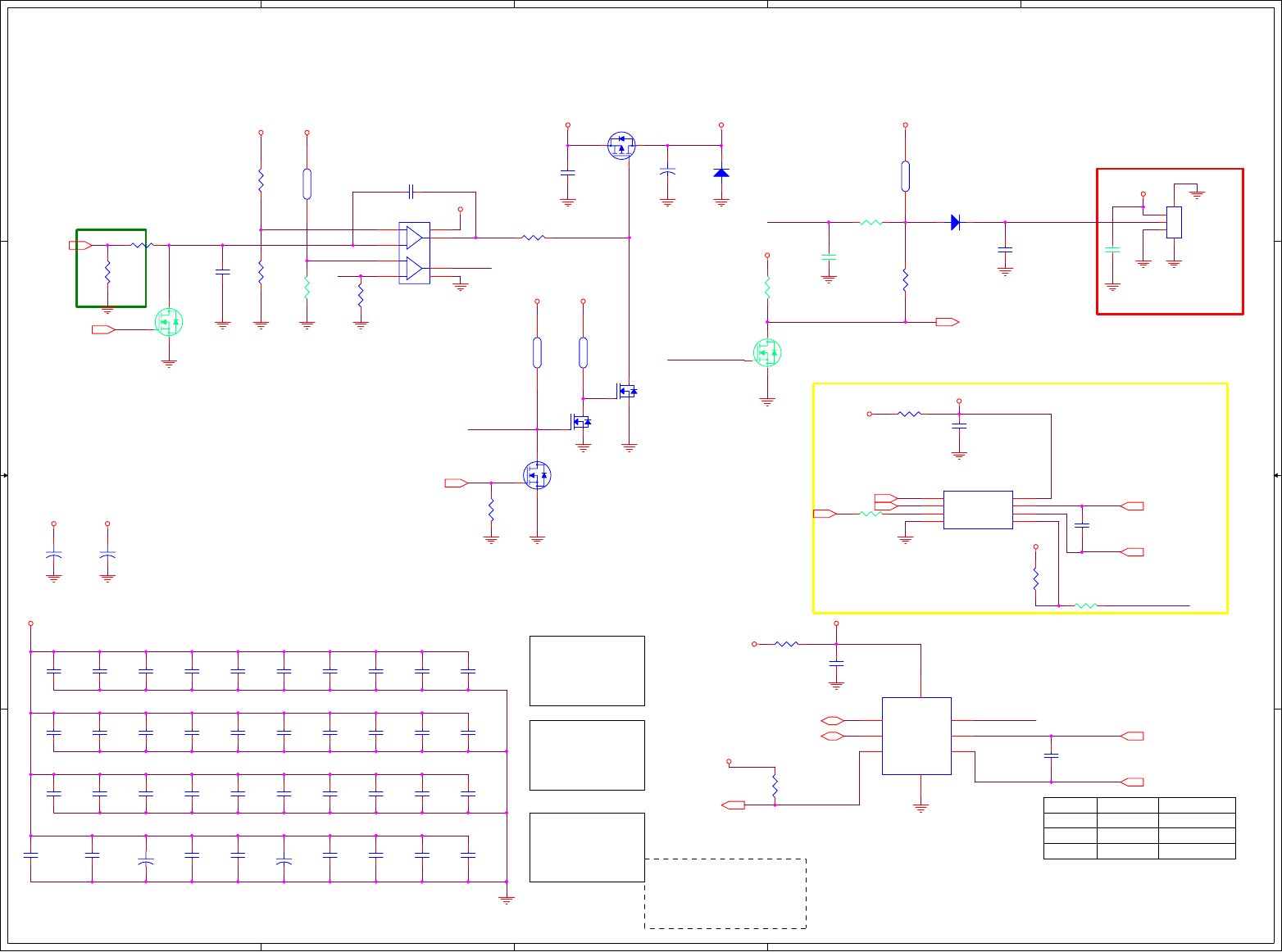Click the horizontal feedback capacitor above the dual amplifier

[x=411, y=192]
